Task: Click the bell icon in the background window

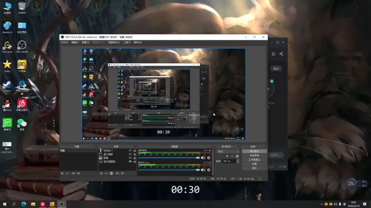Action: pyautogui.click(x=273, y=54)
